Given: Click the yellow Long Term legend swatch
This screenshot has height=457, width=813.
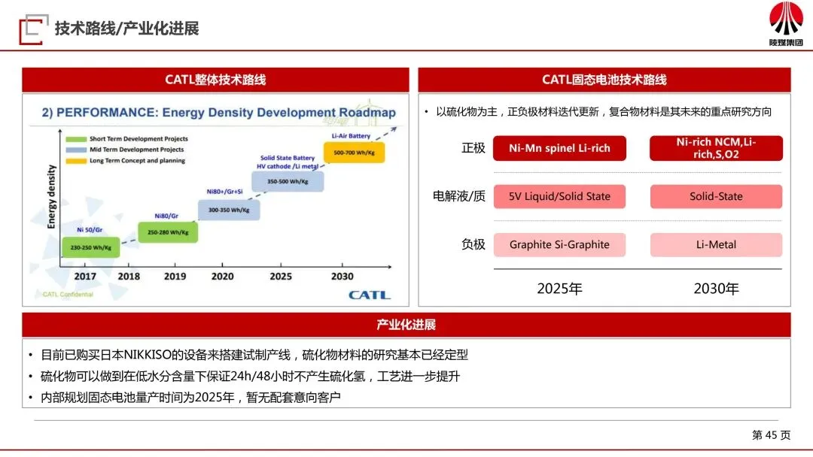Looking at the screenshot, I should click(76, 161).
